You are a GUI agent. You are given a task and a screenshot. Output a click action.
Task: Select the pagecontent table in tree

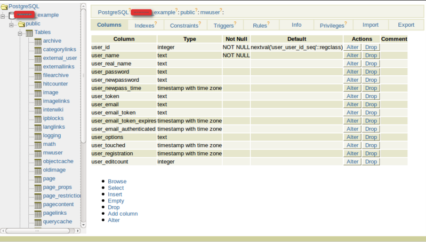click(58, 204)
